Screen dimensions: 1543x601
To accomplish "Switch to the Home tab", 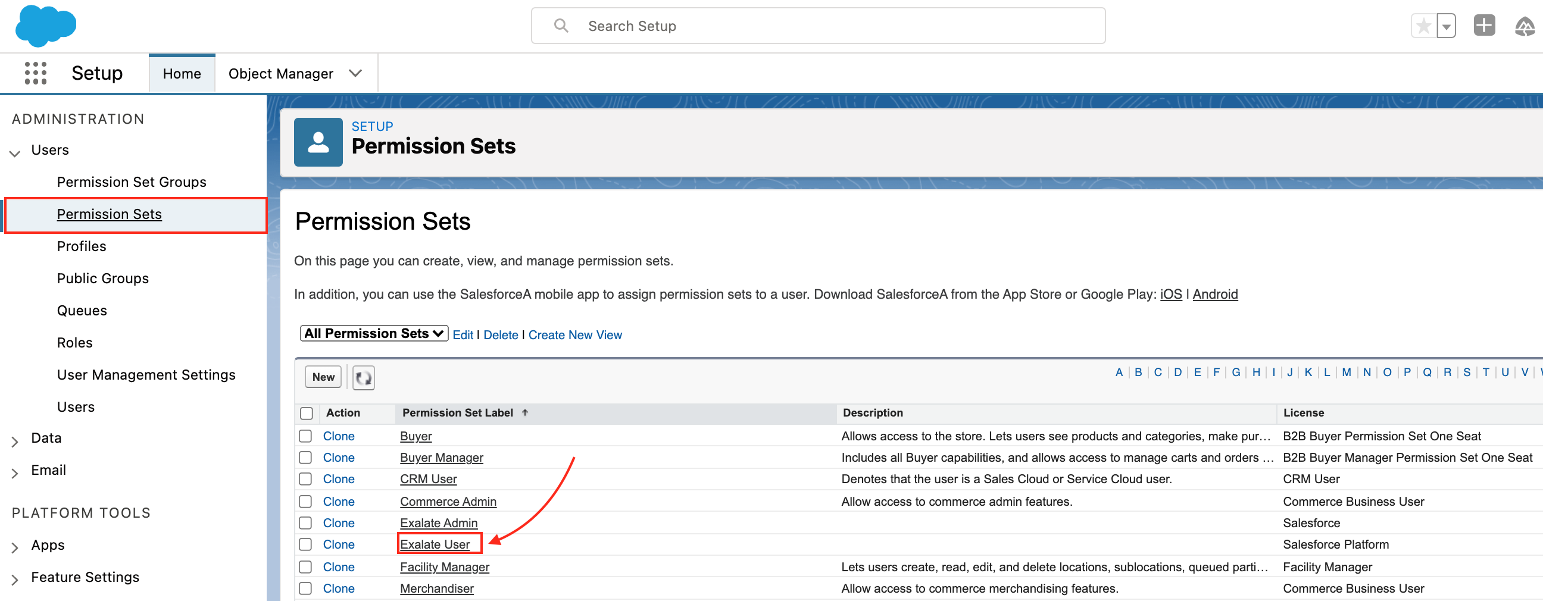I will pyautogui.click(x=182, y=73).
